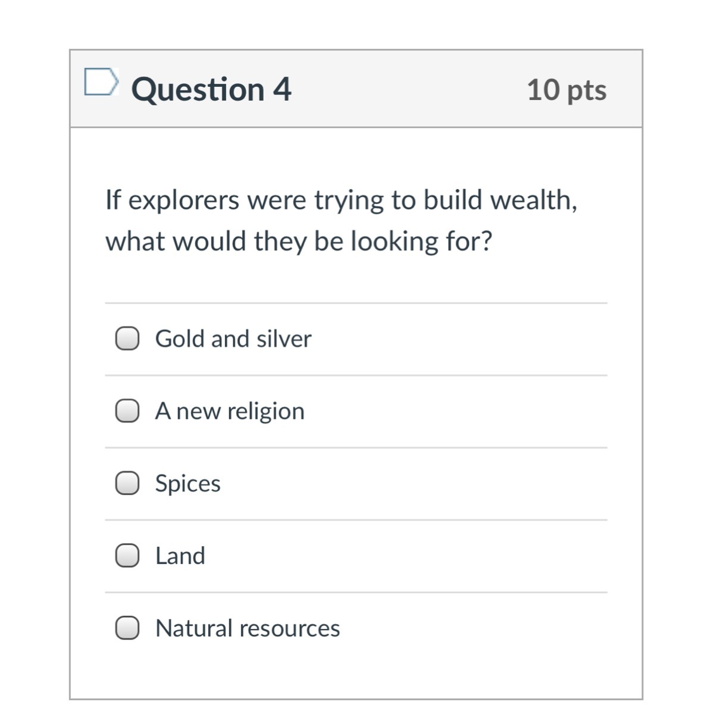Pick the "Land" answer text

(x=180, y=556)
